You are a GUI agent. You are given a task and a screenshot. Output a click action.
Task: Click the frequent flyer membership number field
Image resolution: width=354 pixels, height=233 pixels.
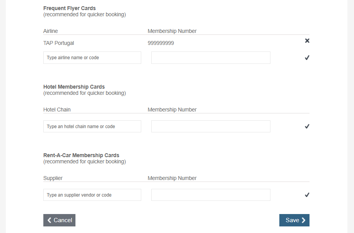tap(210, 58)
